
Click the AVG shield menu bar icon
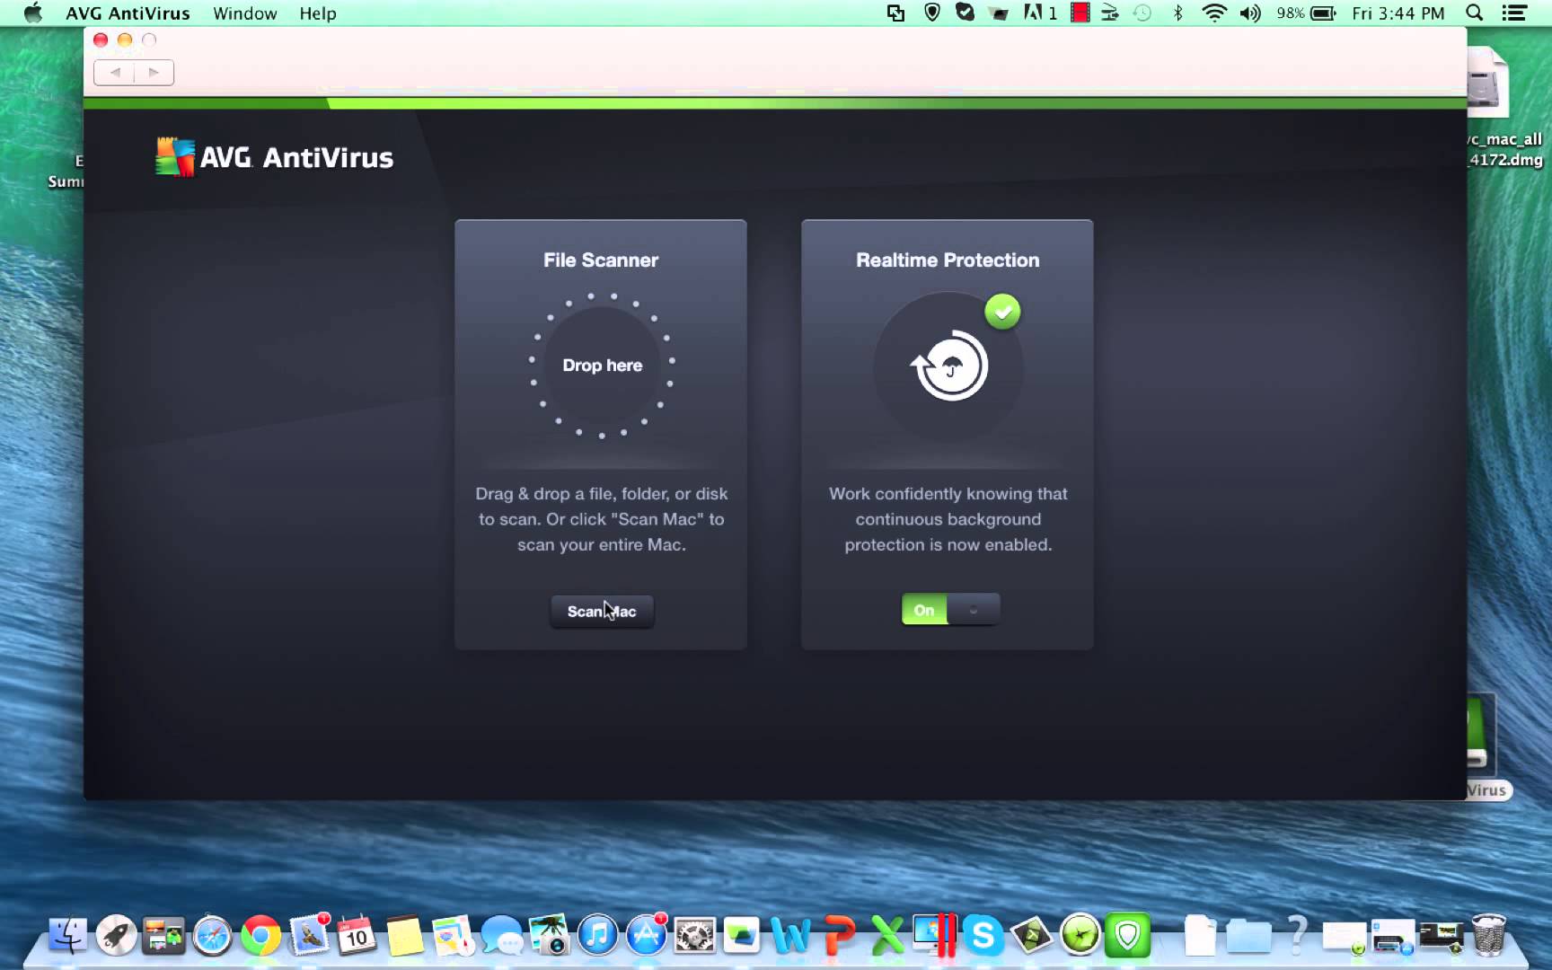click(x=932, y=13)
